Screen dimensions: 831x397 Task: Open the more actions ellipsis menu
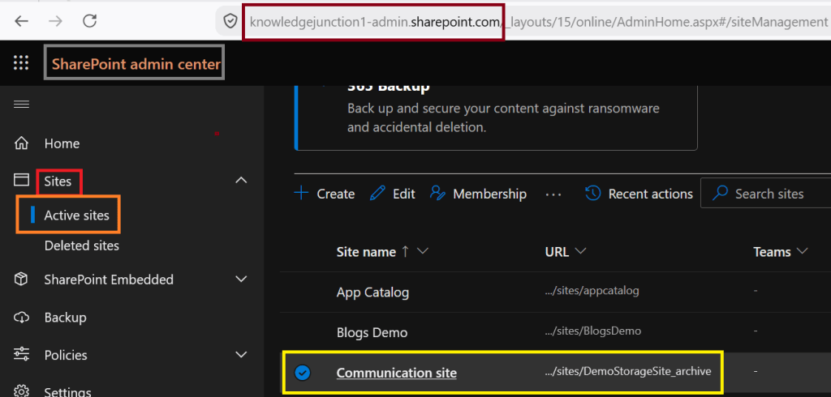[553, 194]
